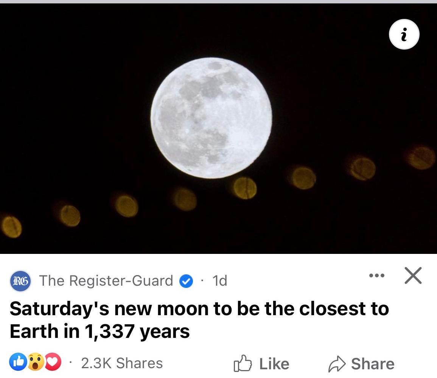Click the blue verified badge
This screenshot has height=378, width=437.
pos(186,281)
